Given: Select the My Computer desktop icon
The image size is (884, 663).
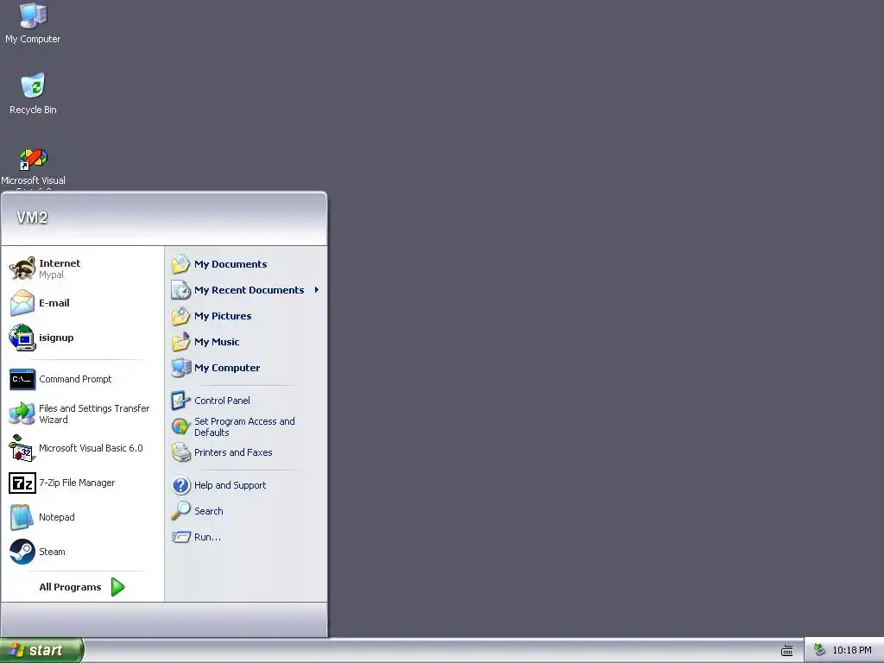Looking at the screenshot, I should pos(33,16).
